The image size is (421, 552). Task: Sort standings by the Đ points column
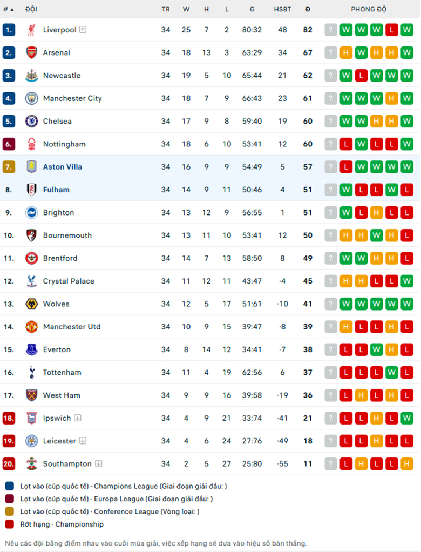point(308,10)
